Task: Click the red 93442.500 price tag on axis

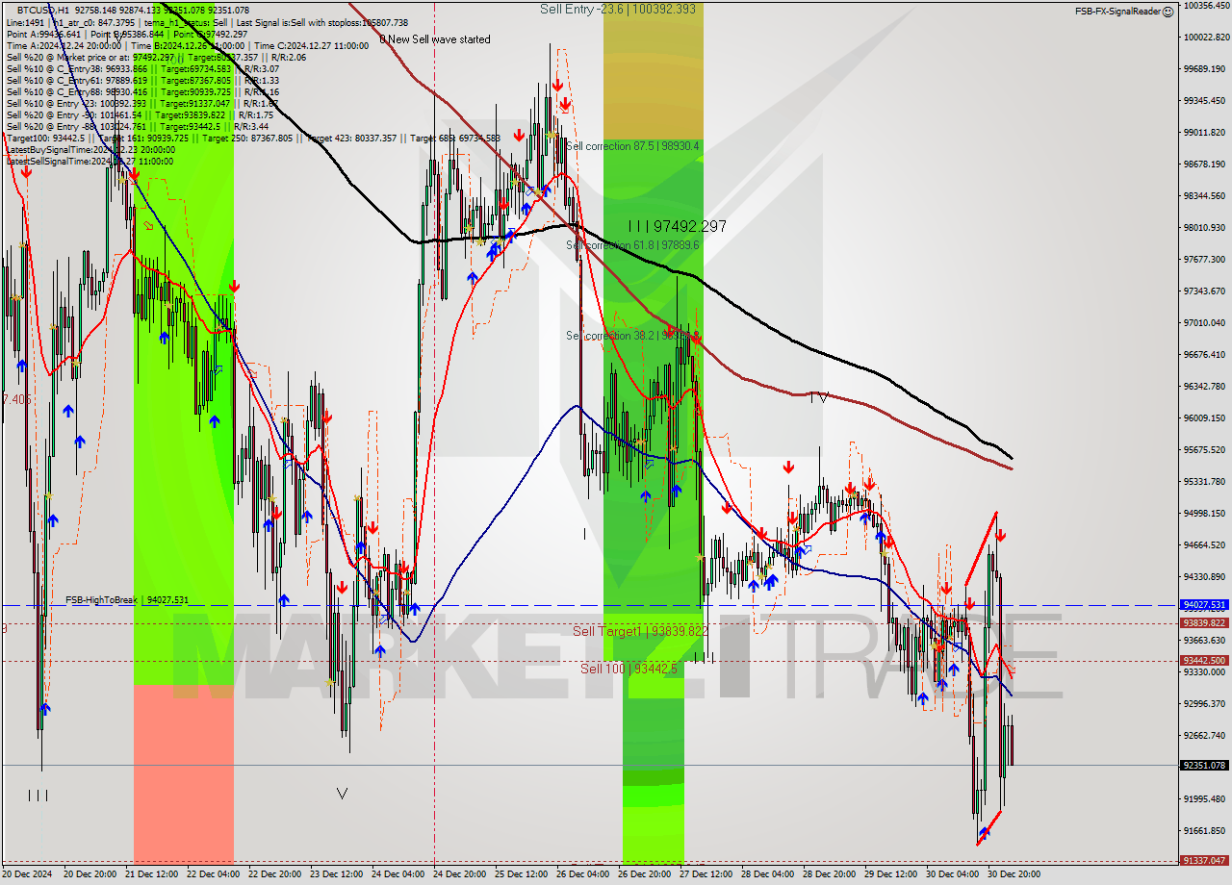Action: pos(1203,660)
